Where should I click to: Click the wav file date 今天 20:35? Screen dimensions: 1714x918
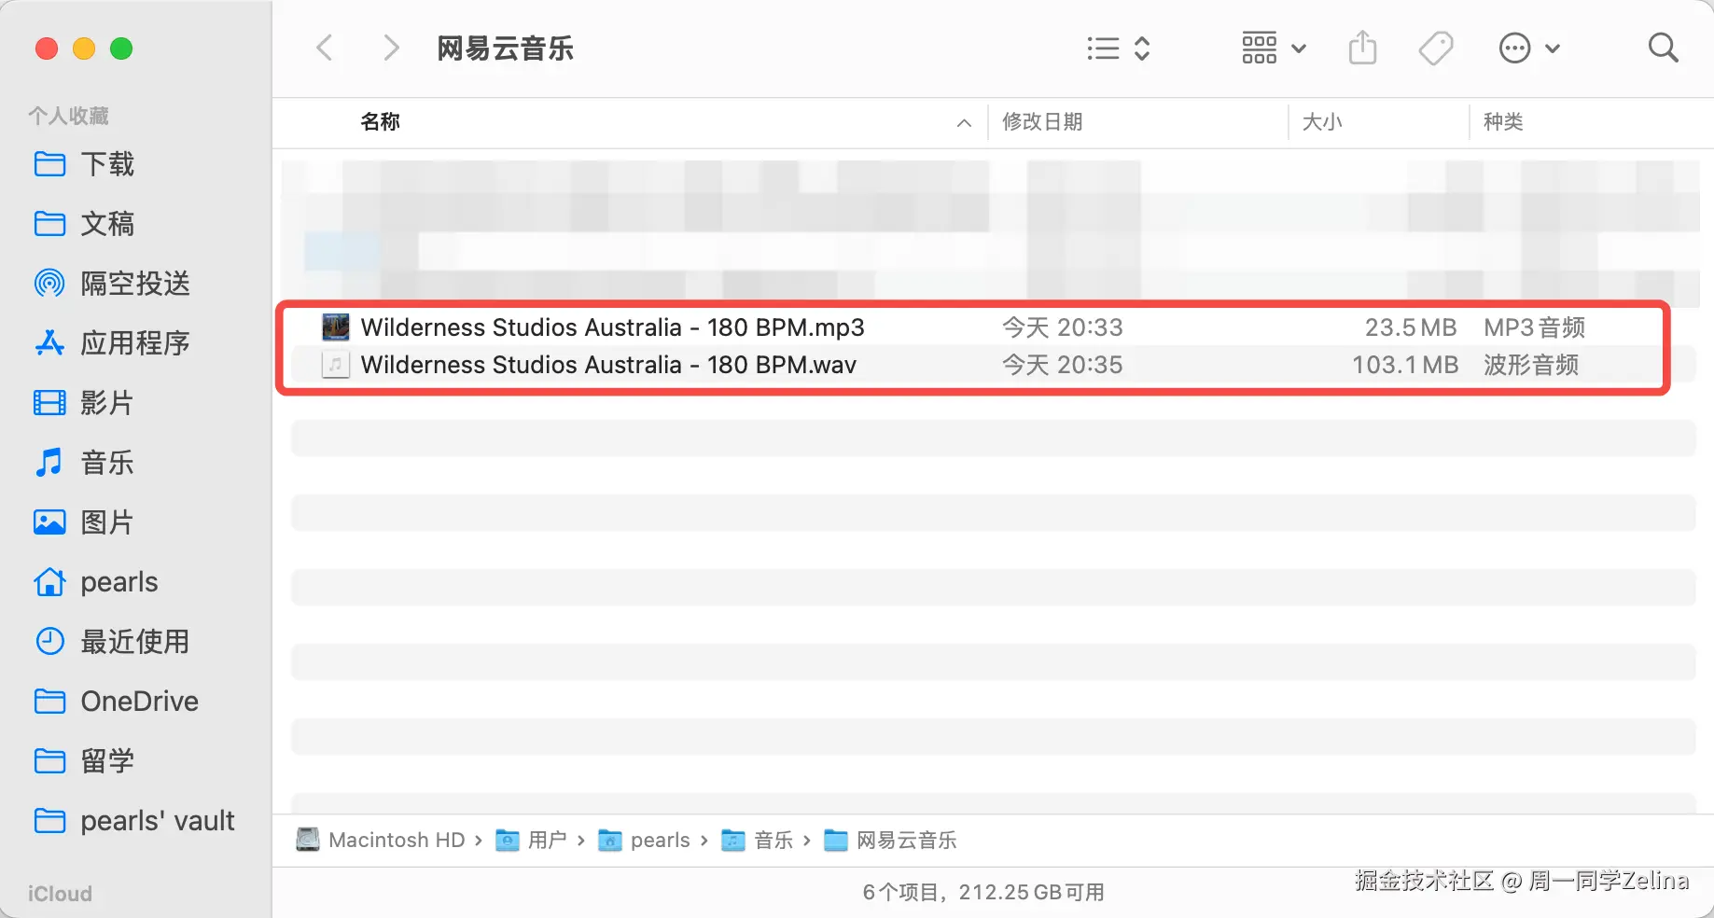click(x=1062, y=365)
